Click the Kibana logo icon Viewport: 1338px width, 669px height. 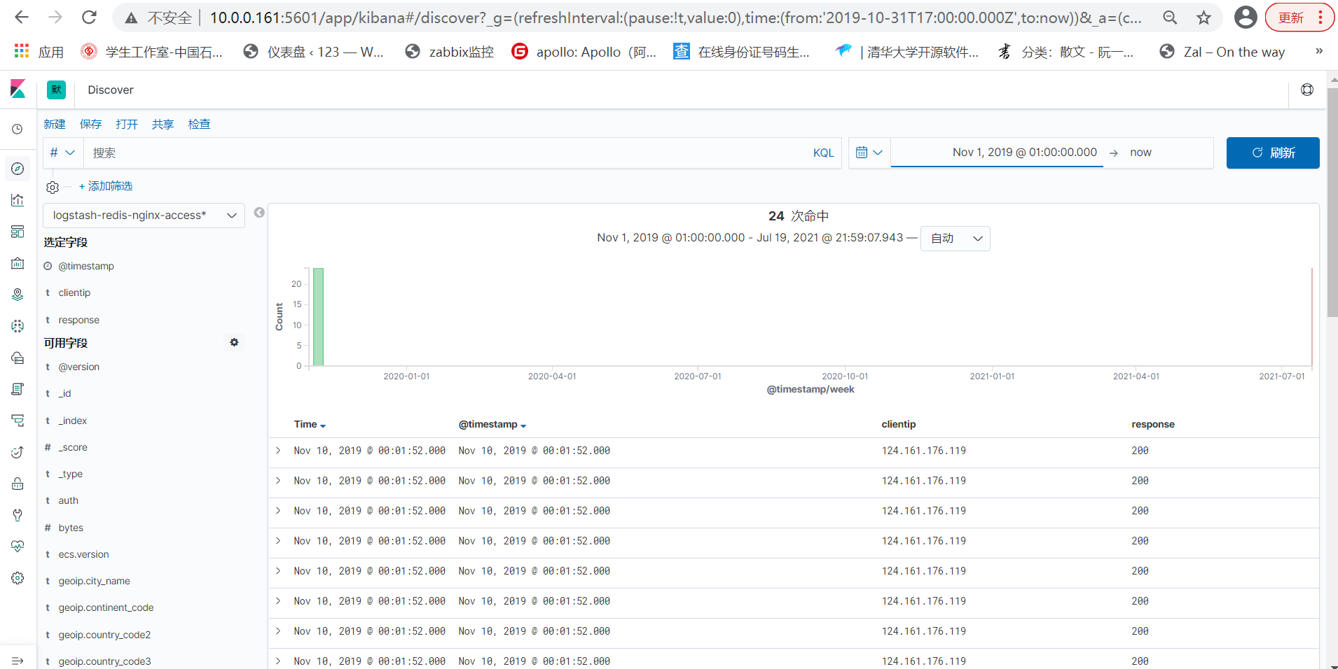[x=18, y=89]
